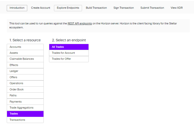Select the Accounts resource
The image size is (194, 125).
[25, 47]
